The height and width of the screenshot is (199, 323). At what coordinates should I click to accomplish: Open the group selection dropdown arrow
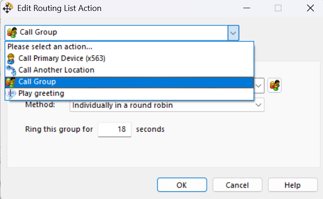pos(259,85)
